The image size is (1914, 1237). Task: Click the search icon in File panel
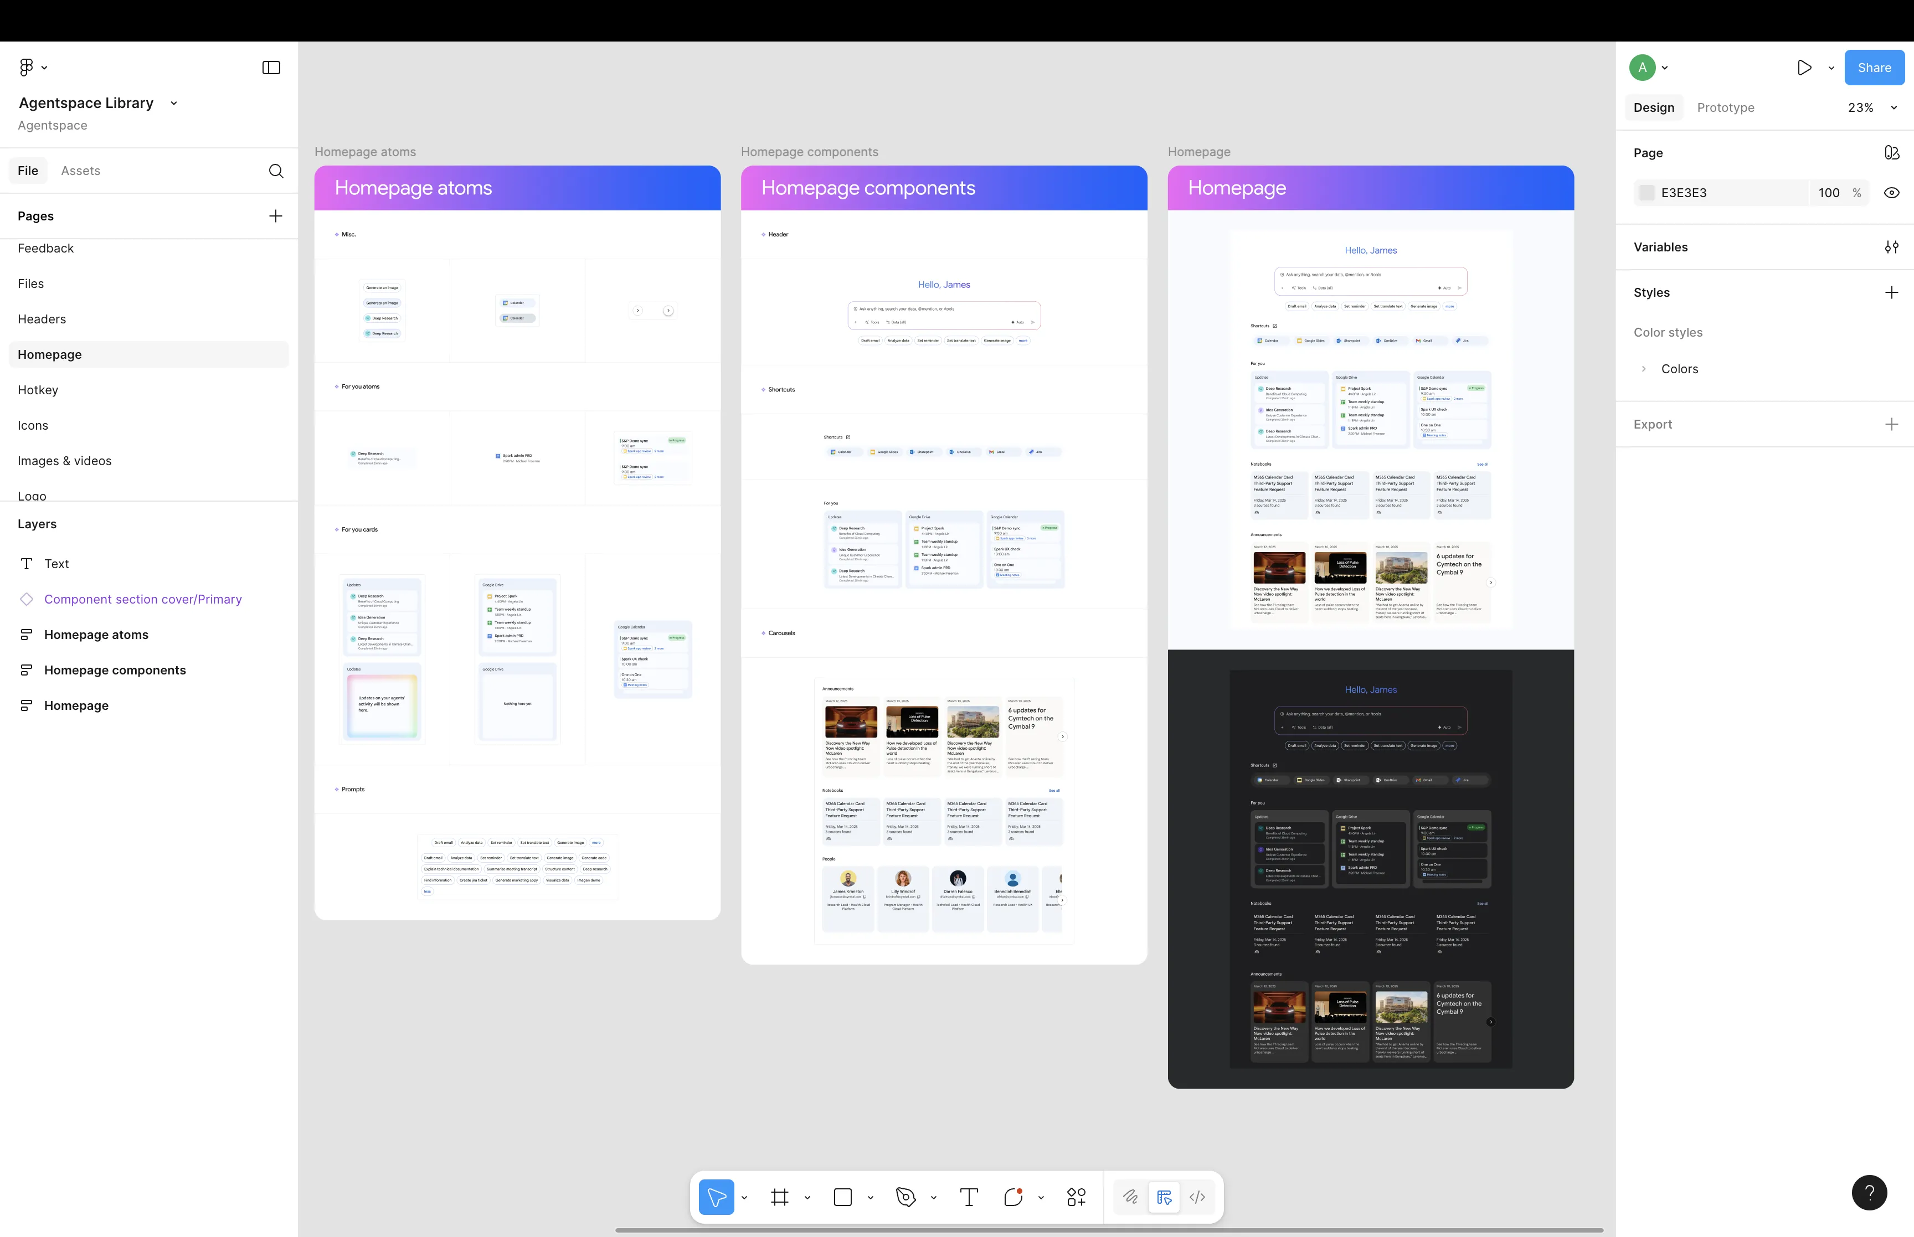pyautogui.click(x=275, y=171)
